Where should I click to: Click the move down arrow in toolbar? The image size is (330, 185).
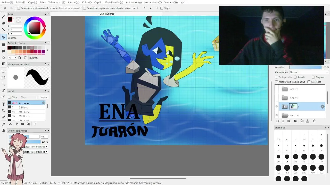151,8
